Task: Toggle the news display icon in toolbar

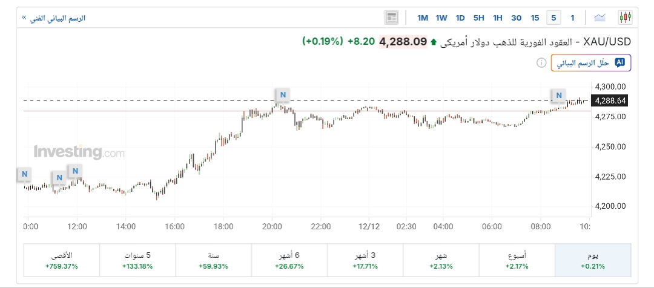Action: click(x=391, y=18)
